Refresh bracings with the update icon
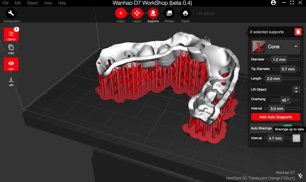The width and height of the screenshot is (306, 182). click(296, 138)
